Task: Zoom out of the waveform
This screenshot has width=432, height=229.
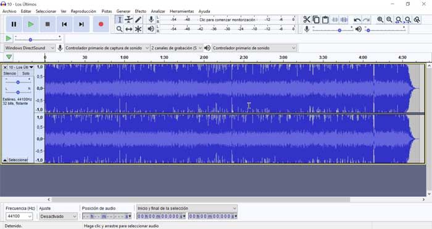Action: [389, 20]
